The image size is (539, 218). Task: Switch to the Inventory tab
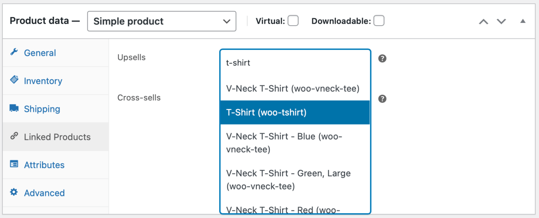tap(43, 81)
